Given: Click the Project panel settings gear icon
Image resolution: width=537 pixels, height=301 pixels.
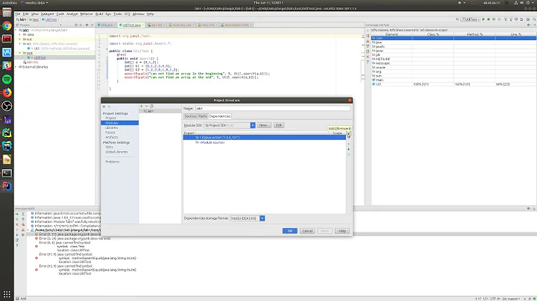Looking at the screenshot, I should [87, 25].
